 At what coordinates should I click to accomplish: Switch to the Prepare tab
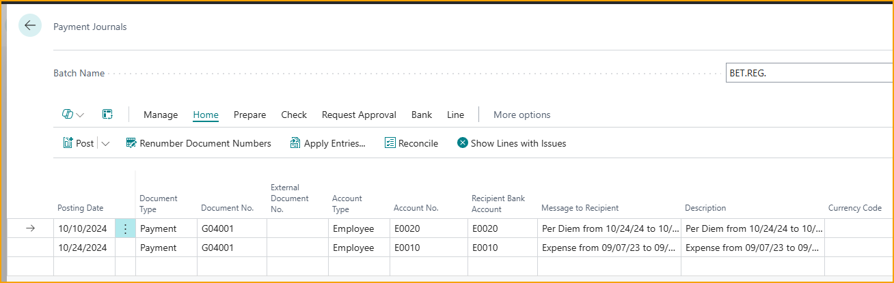point(249,115)
